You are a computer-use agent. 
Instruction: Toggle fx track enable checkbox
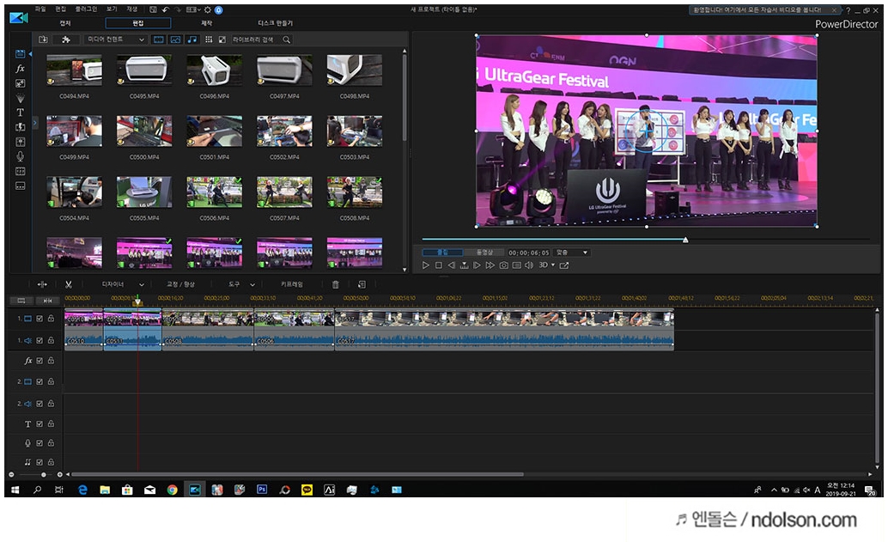click(x=40, y=361)
